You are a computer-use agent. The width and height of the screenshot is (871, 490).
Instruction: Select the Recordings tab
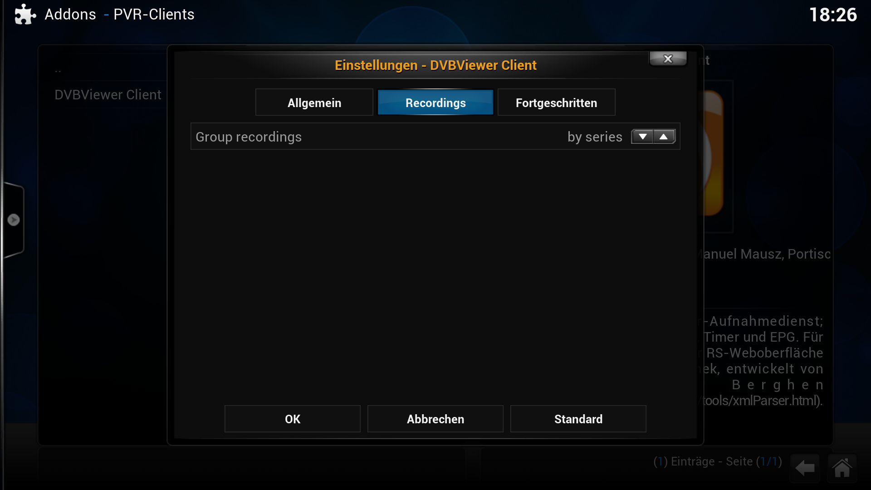(435, 103)
